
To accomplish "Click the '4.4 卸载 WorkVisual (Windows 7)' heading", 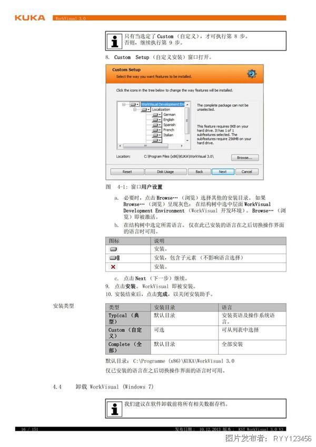I will coord(103,387).
